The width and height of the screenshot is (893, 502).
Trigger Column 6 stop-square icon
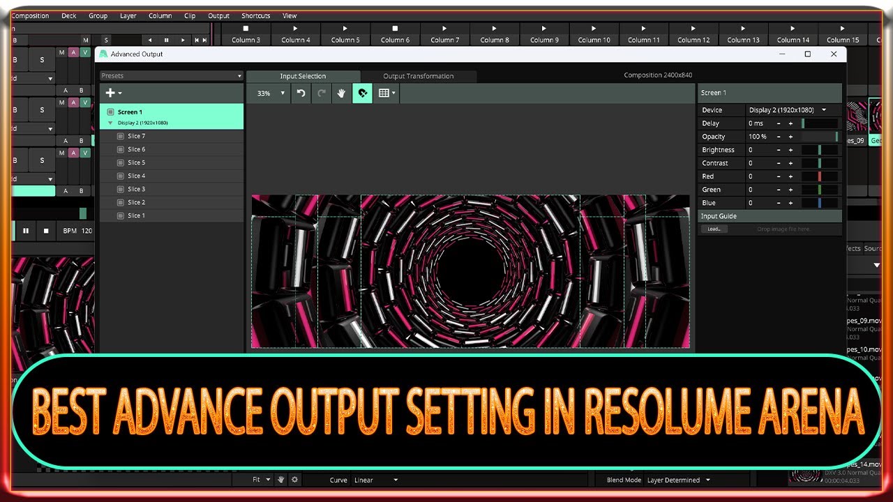tap(395, 29)
